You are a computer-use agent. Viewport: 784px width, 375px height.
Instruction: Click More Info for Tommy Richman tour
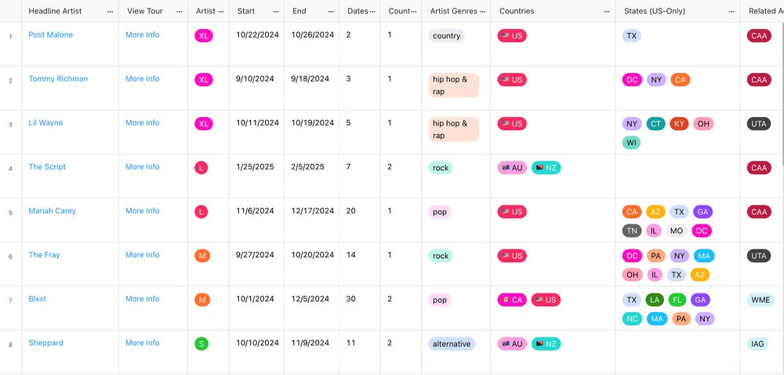click(x=143, y=79)
